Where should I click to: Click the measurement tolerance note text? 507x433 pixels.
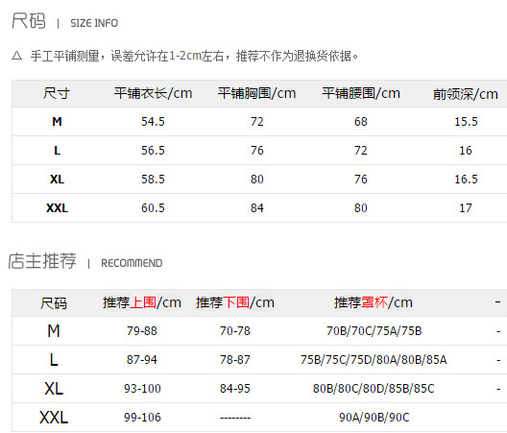click(194, 56)
